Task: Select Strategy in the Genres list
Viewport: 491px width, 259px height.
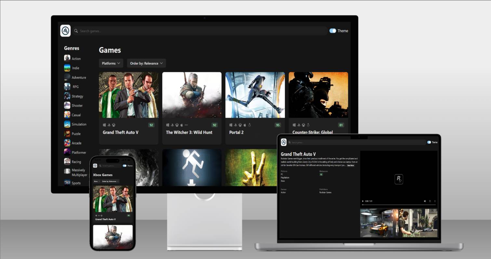Action: tap(77, 96)
